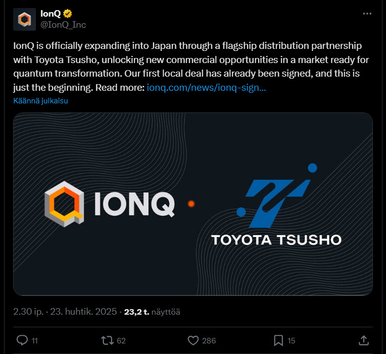Click the gold verified badge next to IonQ

click(x=67, y=14)
